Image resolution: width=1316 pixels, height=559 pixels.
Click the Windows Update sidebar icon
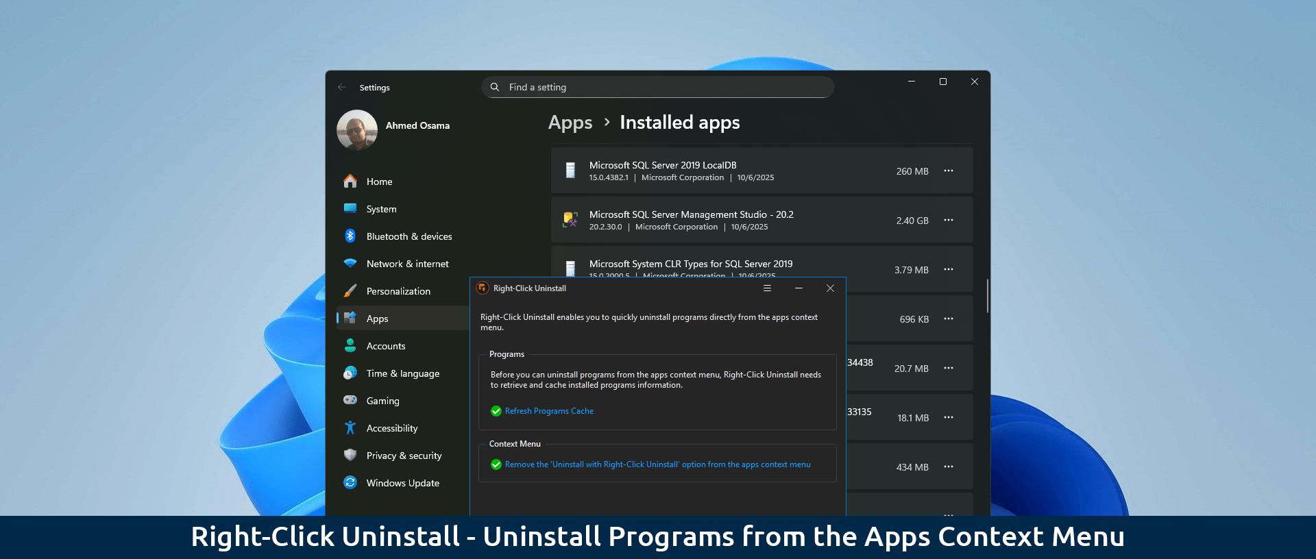(x=350, y=482)
